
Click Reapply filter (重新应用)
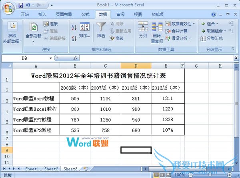[120, 31]
